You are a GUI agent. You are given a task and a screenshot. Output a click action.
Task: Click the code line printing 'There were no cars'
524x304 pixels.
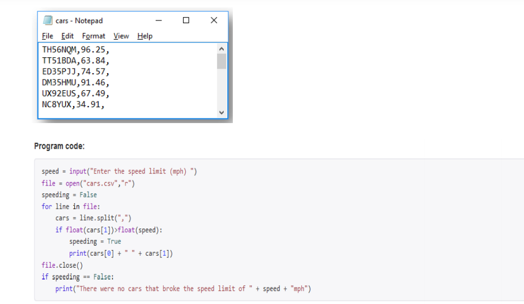(183, 289)
